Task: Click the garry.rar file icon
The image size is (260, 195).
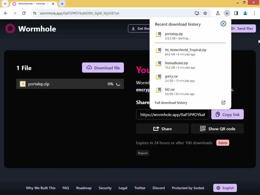Action: [x=158, y=77]
